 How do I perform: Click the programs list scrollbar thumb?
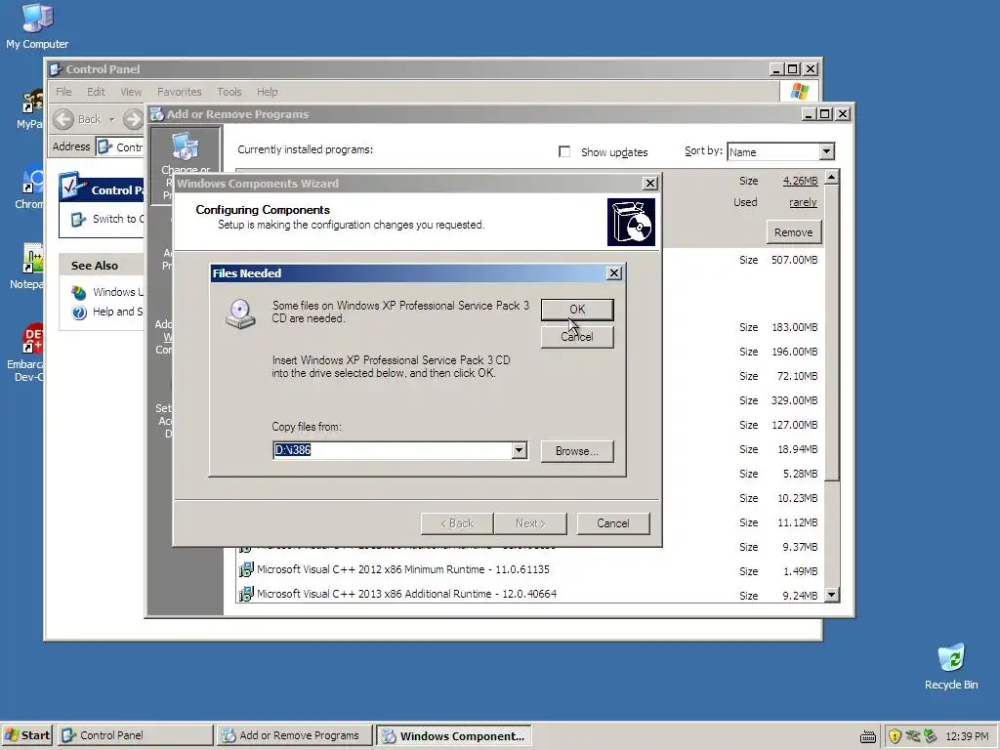click(x=832, y=332)
